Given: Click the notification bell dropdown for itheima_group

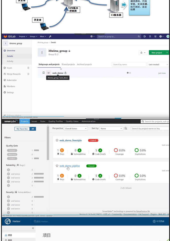Looking at the screenshot, I should pos(143,52).
